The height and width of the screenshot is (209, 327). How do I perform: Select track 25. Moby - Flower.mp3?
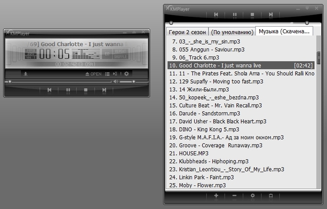coord(241,185)
